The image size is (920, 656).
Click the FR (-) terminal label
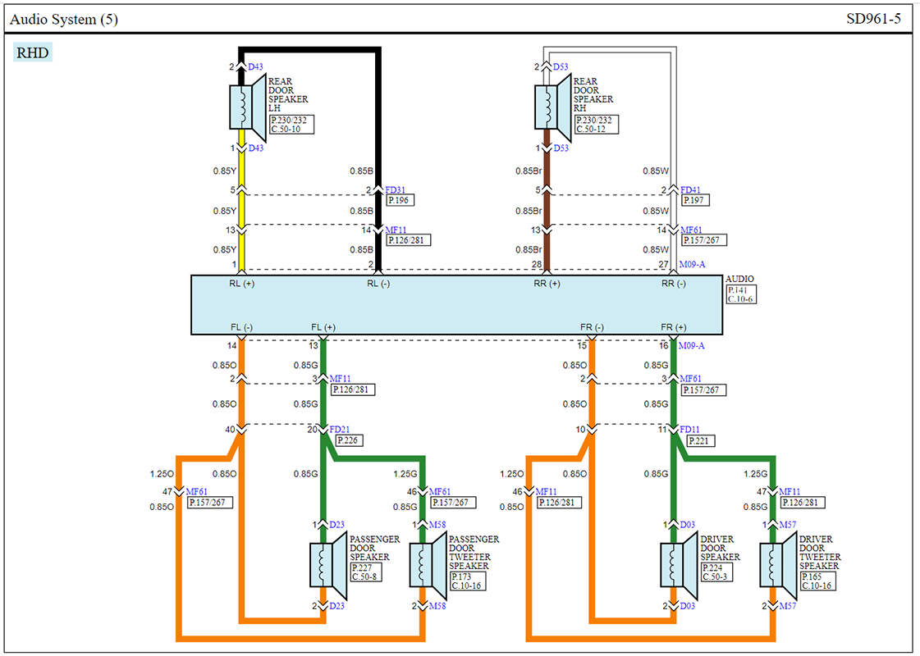[592, 328]
